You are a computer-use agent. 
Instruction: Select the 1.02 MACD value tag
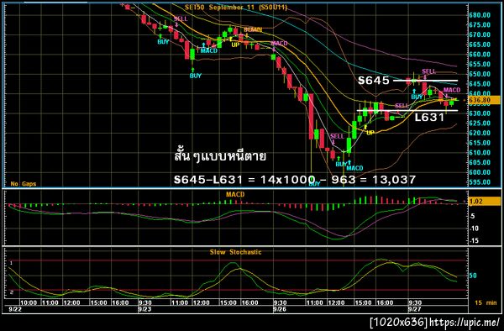coord(484,202)
